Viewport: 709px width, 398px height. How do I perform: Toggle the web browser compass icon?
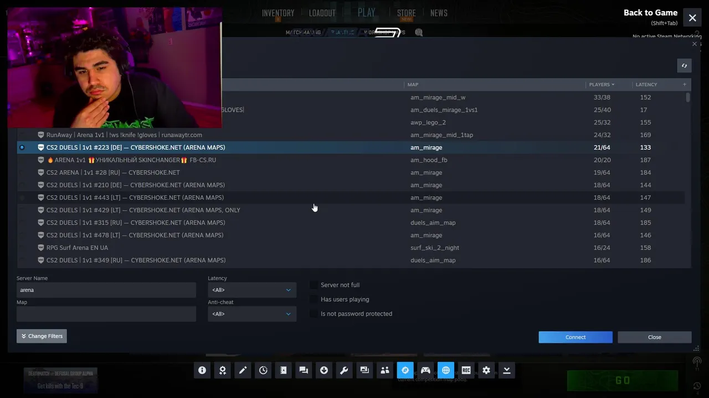pos(405,370)
